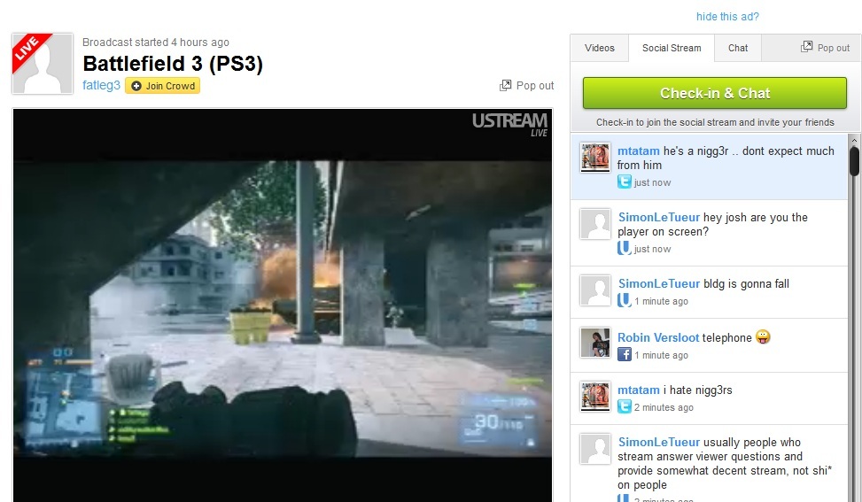Image resolution: width=862 pixels, height=502 pixels.
Task: Click the scrollbar up arrow in social stream
Action: click(x=854, y=140)
